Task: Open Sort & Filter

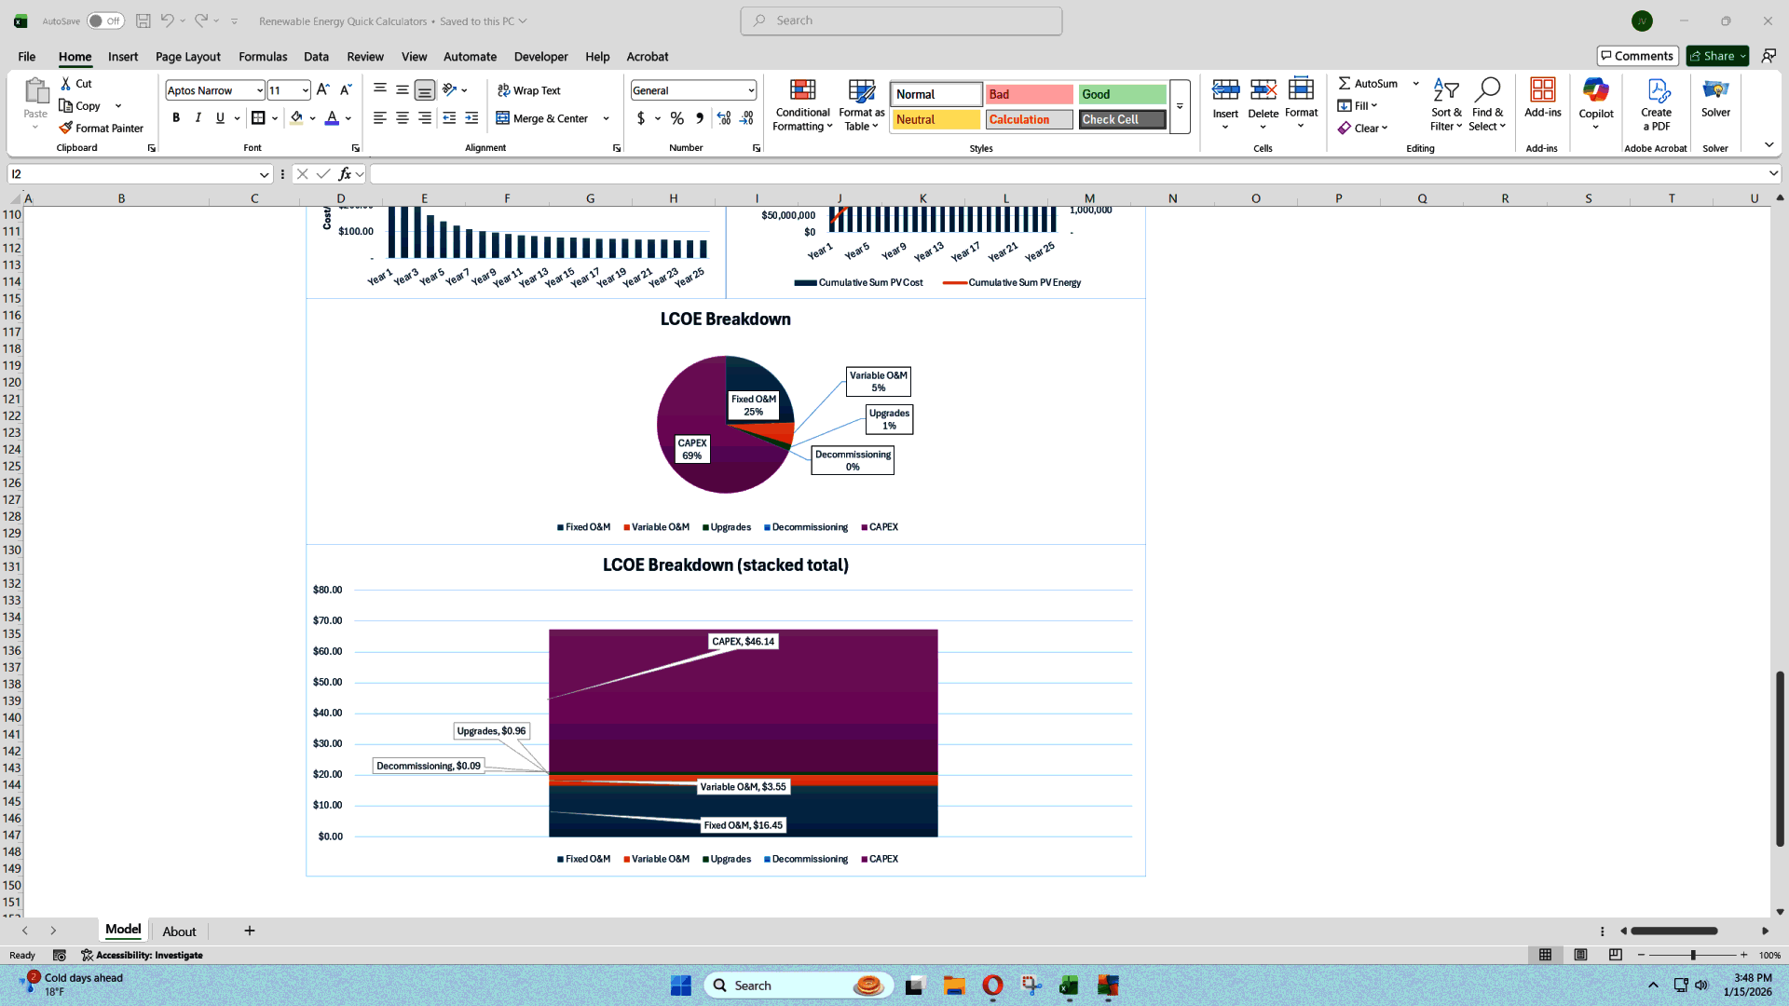Action: [1445, 104]
